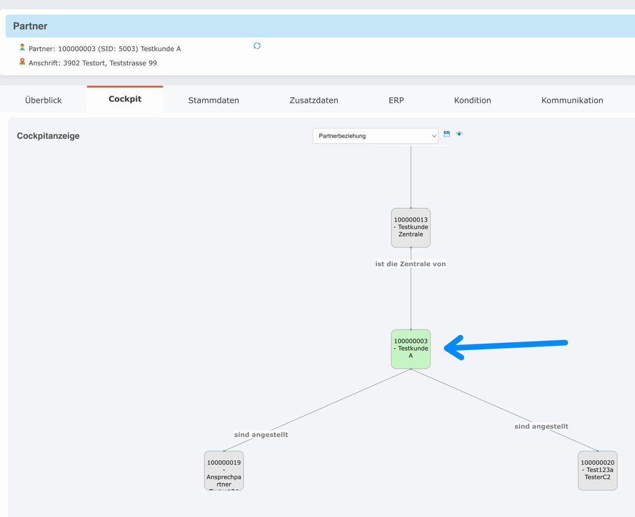Click the person icon beside Partner
This screenshot has width=635, height=517.
22,47
